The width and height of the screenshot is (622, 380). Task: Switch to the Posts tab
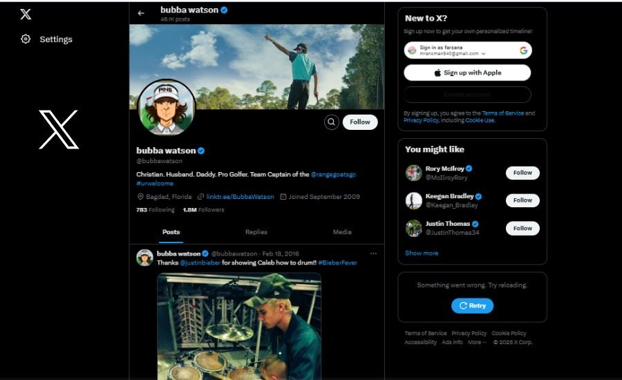tap(171, 232)
